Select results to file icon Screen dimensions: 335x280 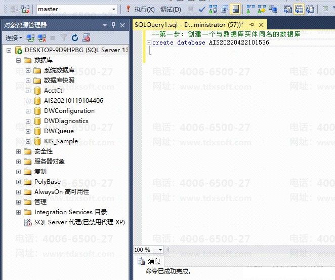[x=310, y=9]
